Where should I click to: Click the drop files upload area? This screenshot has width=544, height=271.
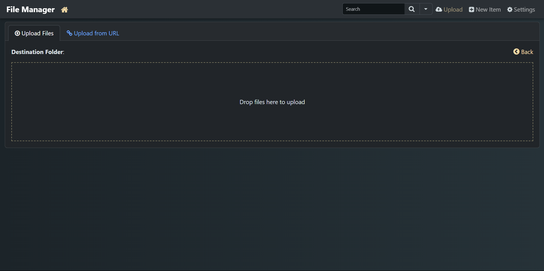point(272,102)
